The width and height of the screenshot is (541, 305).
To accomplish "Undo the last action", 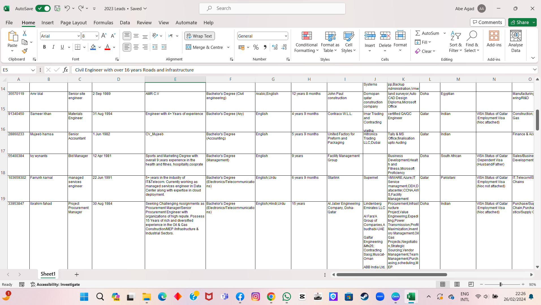I will (67, 8).
